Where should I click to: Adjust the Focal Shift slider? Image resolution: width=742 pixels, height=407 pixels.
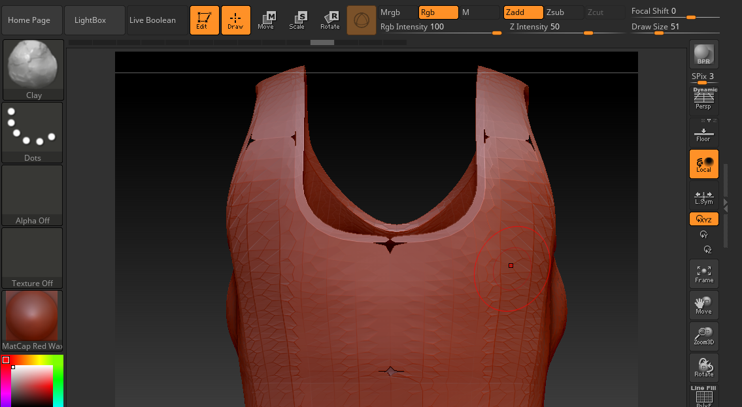(x=675, y=13)
